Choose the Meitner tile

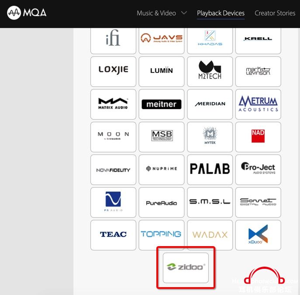coord(162,104)
